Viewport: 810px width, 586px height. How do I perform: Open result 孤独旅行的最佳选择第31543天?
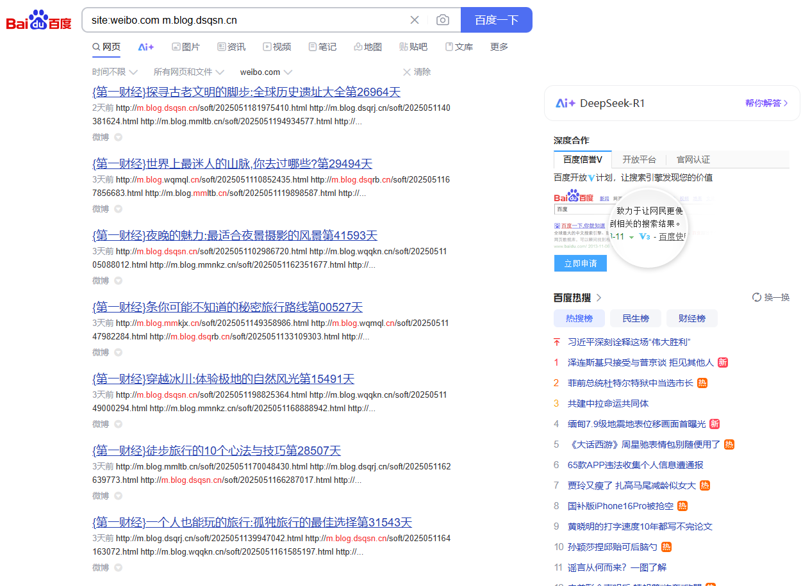tap(252, 522)
